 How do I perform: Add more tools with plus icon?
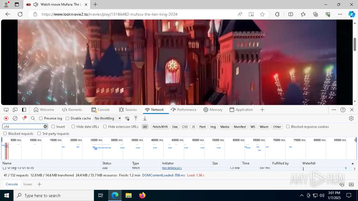[x=262, y=110]
